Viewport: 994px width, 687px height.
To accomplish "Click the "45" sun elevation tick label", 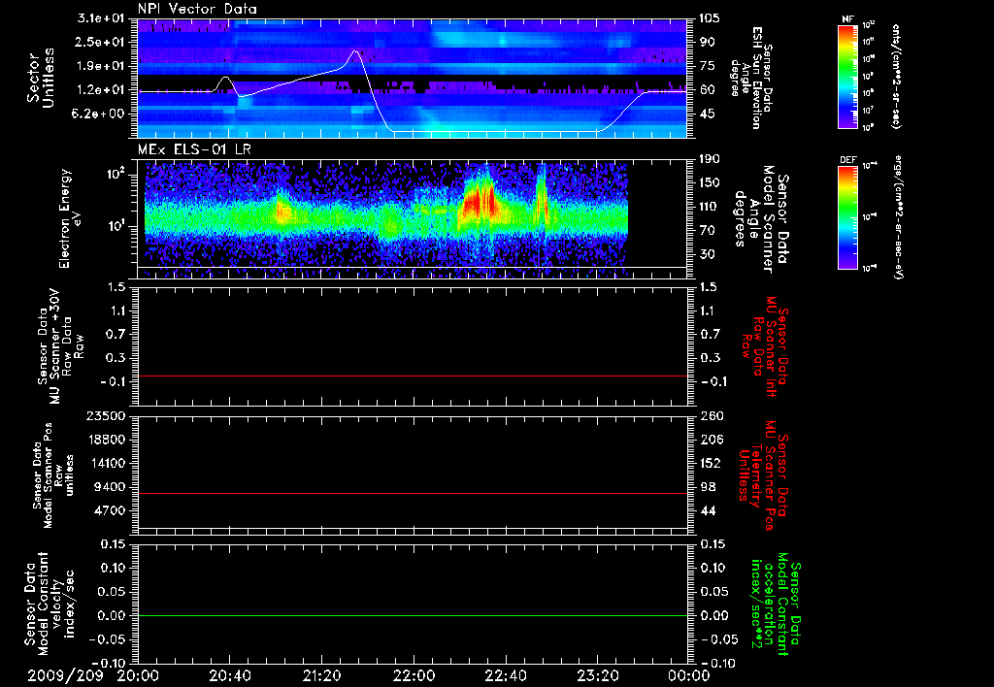I will coord(707,114).
